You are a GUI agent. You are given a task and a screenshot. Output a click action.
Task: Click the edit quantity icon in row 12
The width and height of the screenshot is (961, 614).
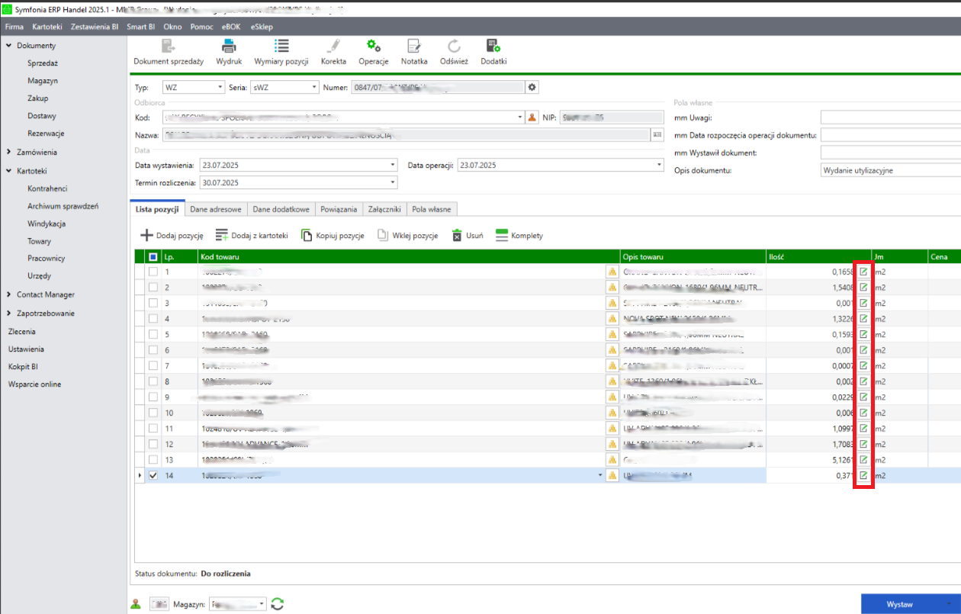click(863, 444)
